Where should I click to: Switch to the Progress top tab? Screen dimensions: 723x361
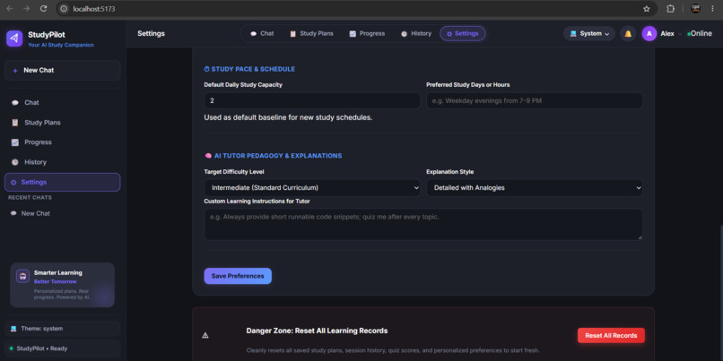click(x=367, y=34)
